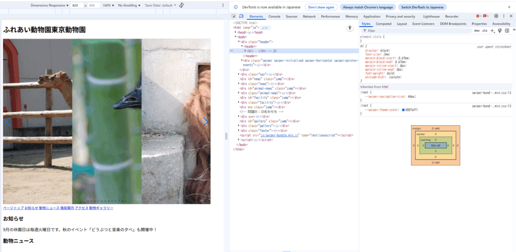Open the DevTools three-dot customize menu

(x=504, y=16)
